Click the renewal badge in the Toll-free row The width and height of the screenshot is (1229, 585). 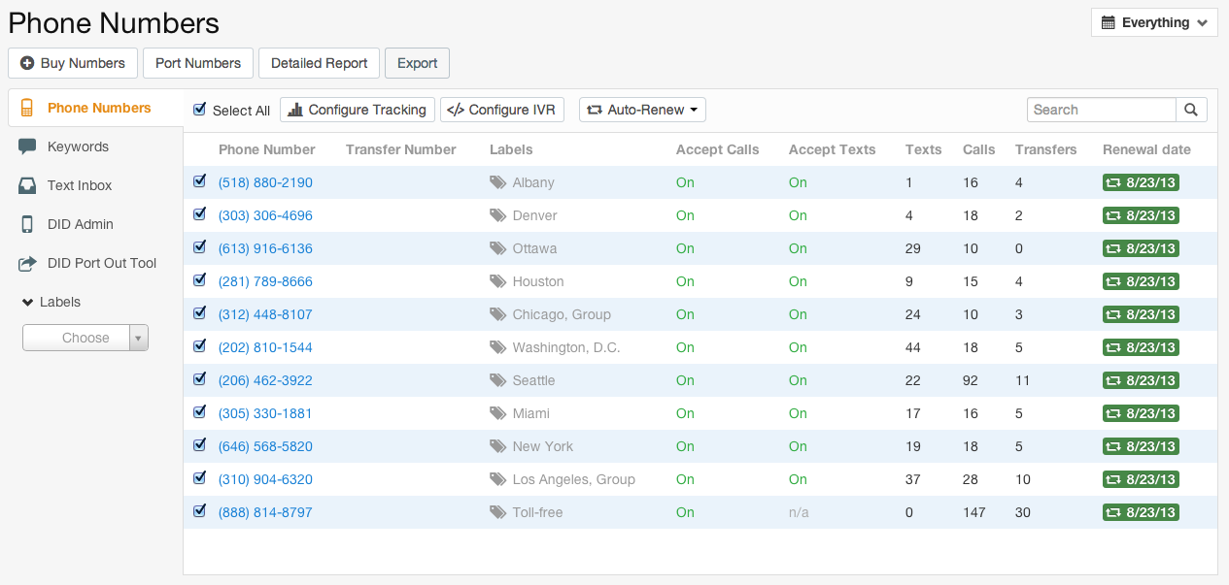click(x=1141, y=512)
